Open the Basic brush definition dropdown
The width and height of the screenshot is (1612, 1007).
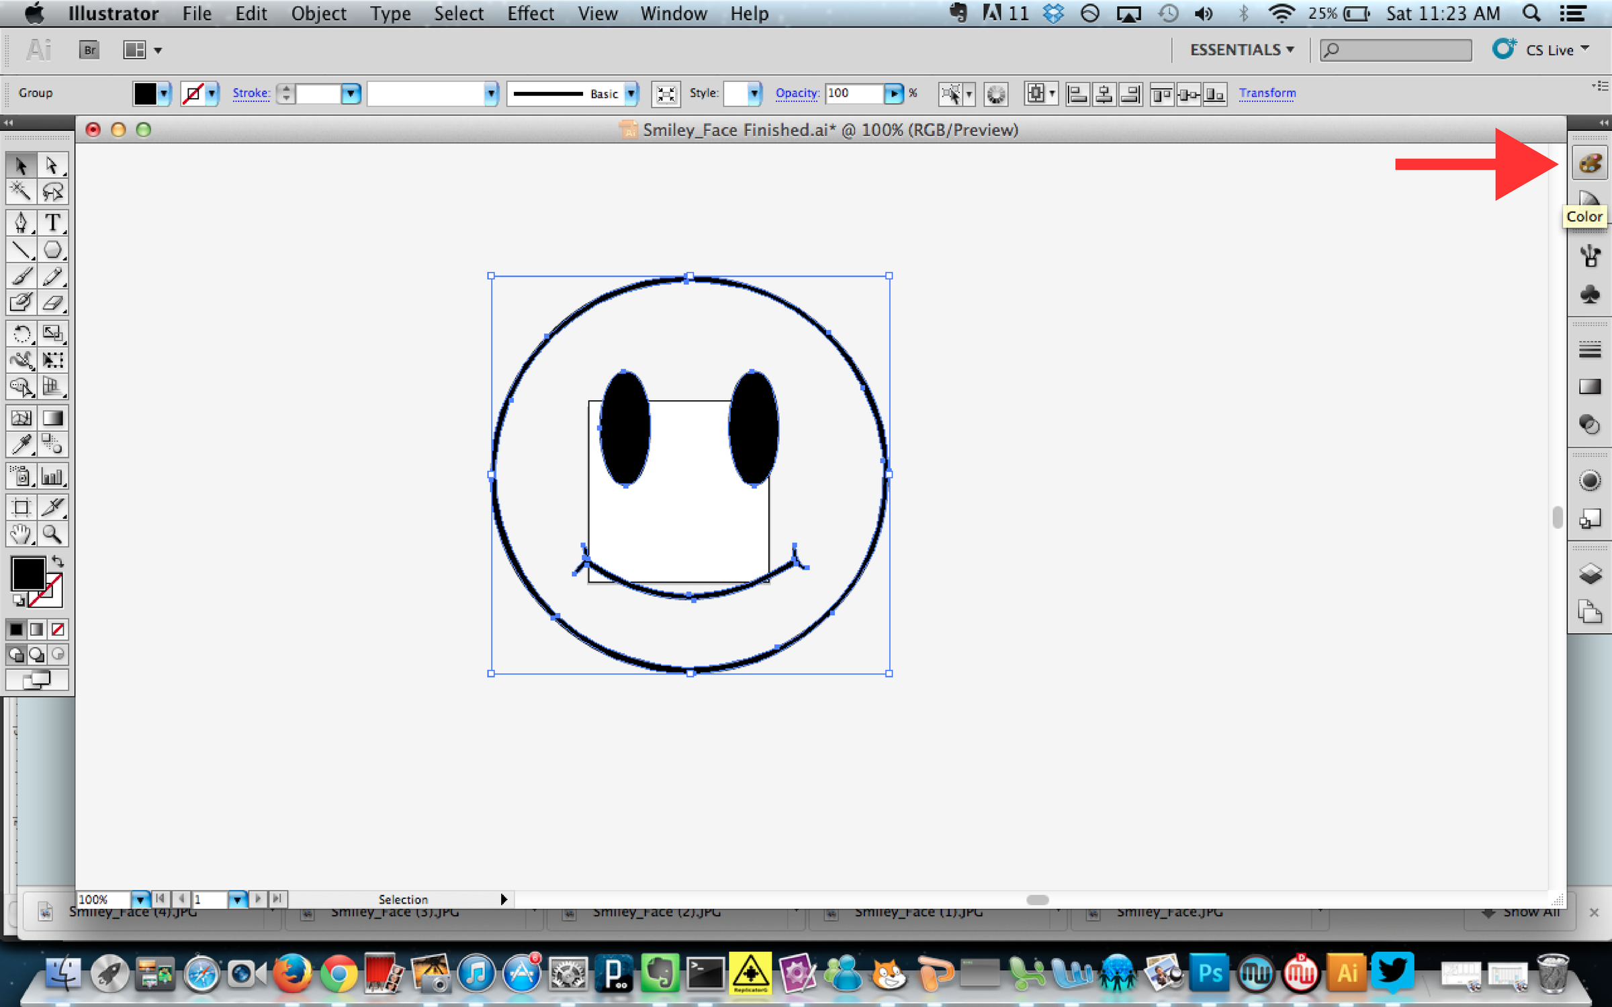coord(630,93)
